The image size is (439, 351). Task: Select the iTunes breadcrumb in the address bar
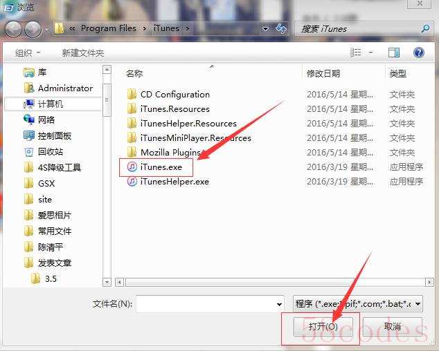[x=166, y=28]
